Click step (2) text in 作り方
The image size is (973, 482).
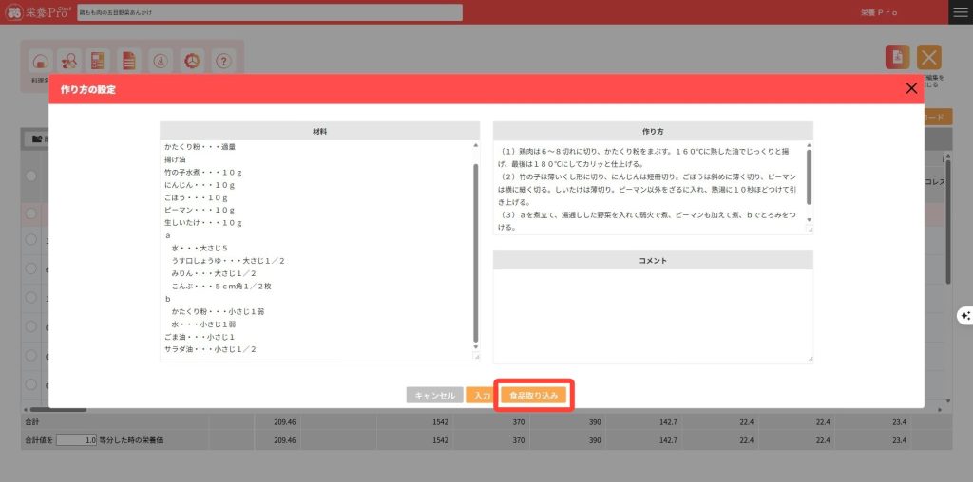[648, 190]
